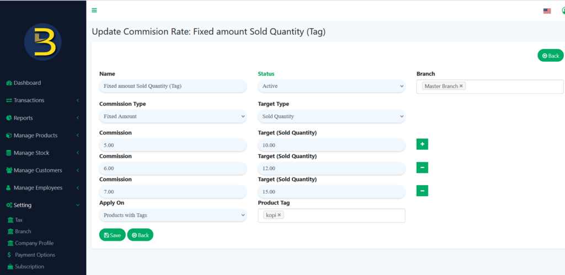Open Company Profile settings page
This screenshot has height=275, width=565.
(x=33, y=243)
